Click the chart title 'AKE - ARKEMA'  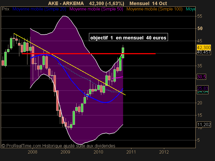click(x=66, y=3)
